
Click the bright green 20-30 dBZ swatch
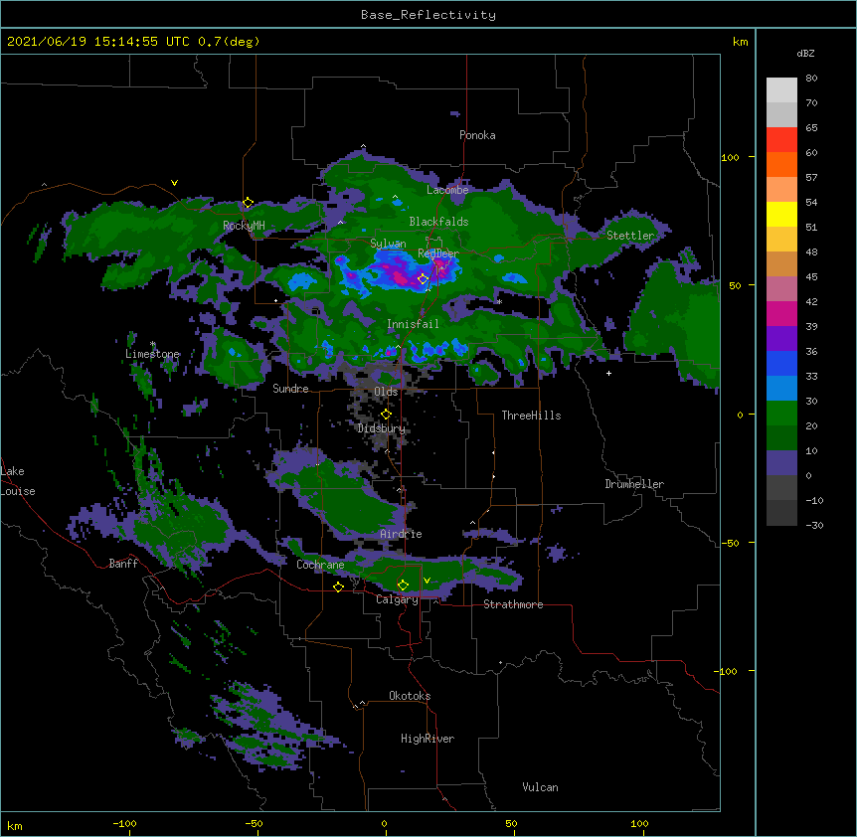[781, 414]
